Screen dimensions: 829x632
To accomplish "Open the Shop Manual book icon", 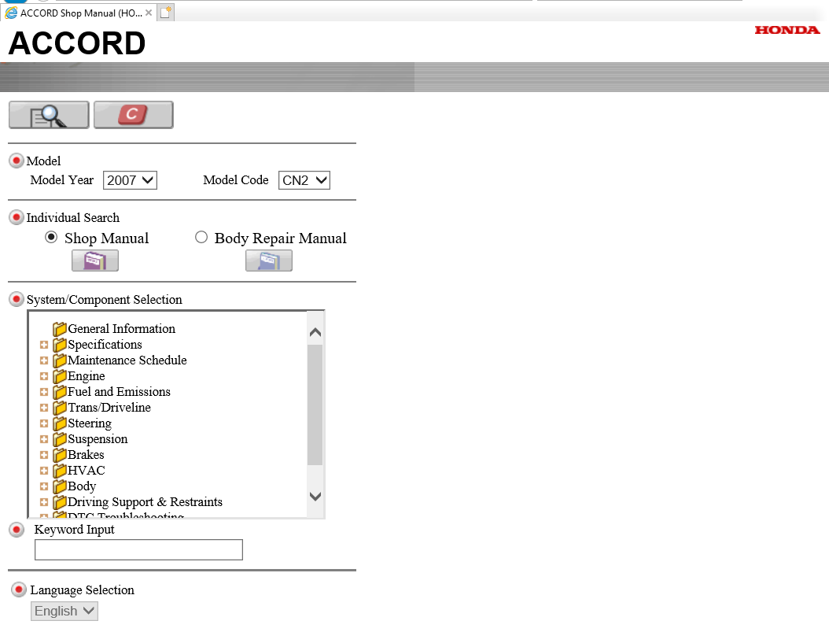I will coord(95,261).
